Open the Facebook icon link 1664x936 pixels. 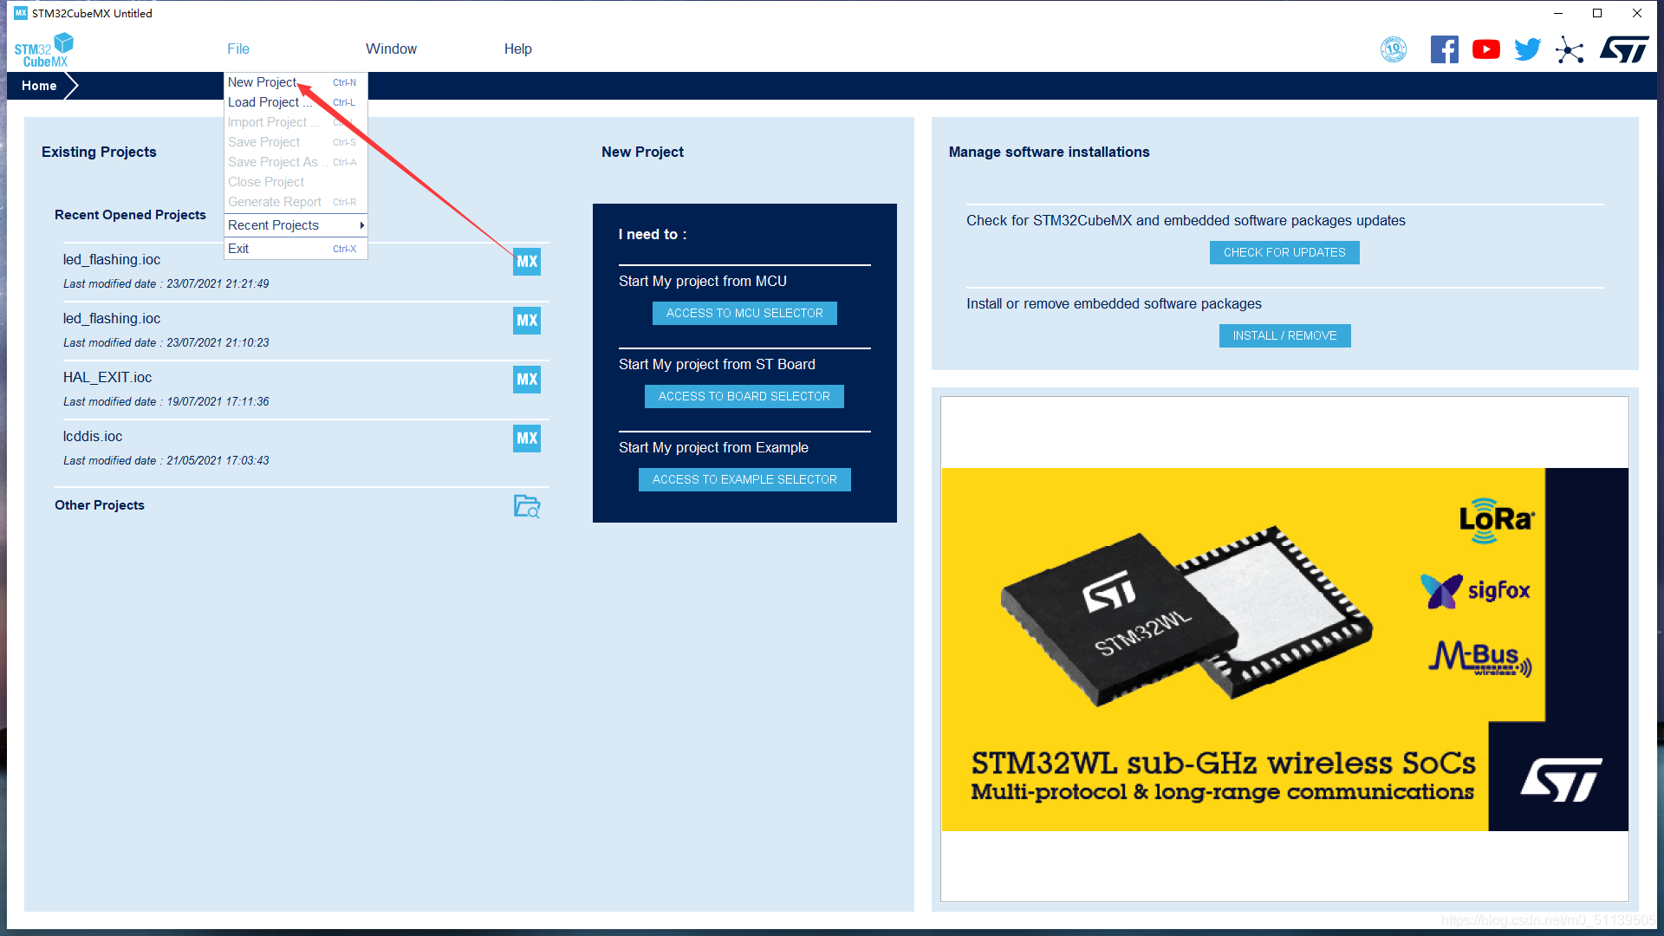click(x=1444, y=49)
